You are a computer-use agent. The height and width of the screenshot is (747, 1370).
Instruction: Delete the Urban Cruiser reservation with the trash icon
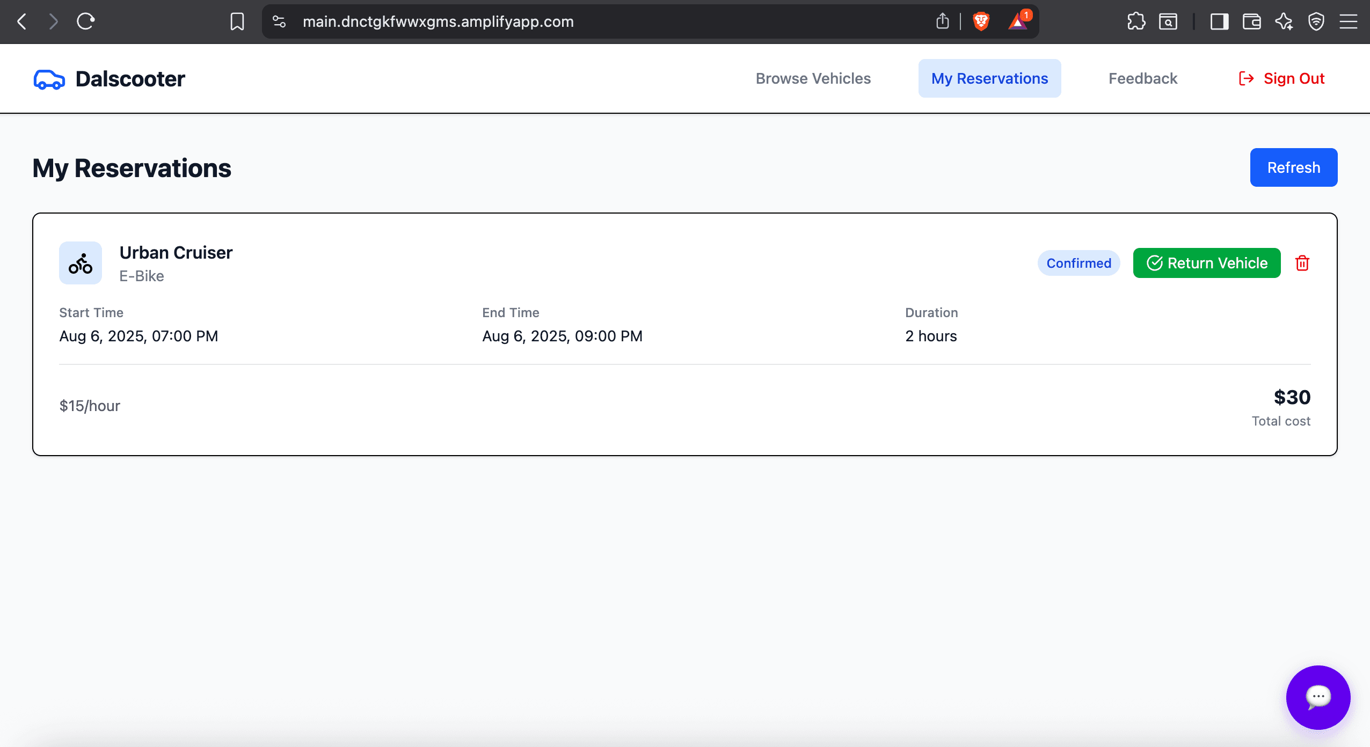(1302, 263)
